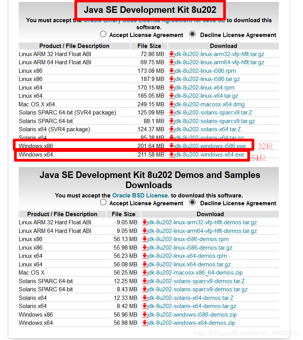Image resolution: width=303 pixels, height=340 pixels.
Task: Download jdk-8u202-solaris-sparcv9.tar.gz
Action: 214,121
